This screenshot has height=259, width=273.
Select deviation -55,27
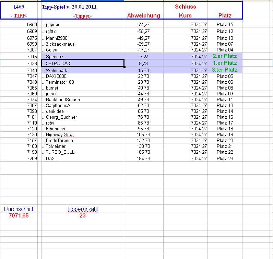pyautogui.click(x=143, y=31)
